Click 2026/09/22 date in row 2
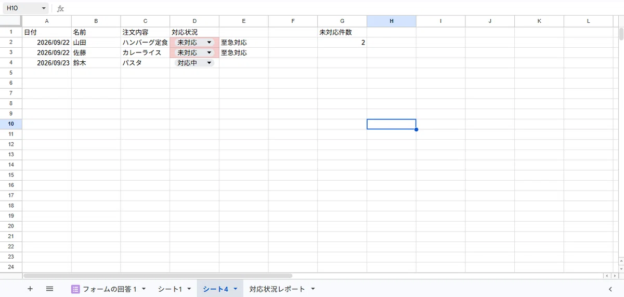This screenshot has width=624, height=297. tap(47, 43)
